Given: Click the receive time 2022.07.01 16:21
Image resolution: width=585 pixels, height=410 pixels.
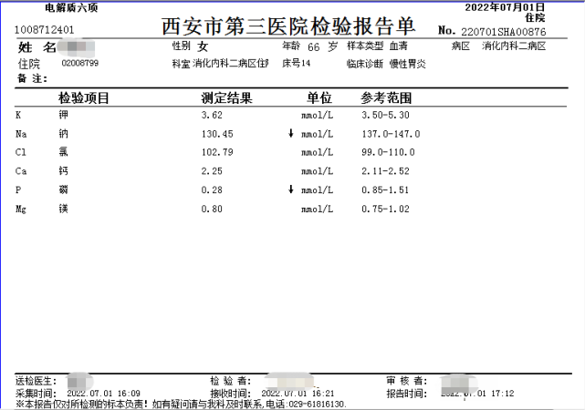Looking at the screenshot, I should click(298, 394).
